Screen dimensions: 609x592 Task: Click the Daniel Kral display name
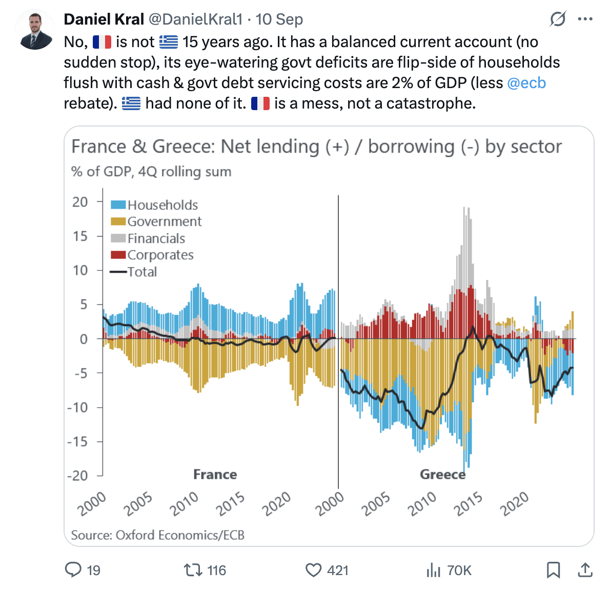pos(104,19)
